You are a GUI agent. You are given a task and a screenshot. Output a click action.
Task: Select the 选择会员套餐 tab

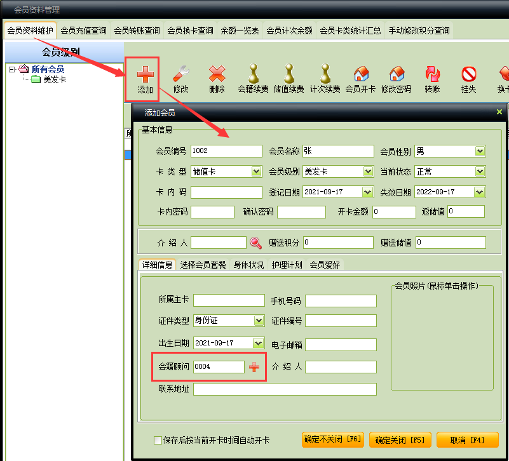click(203, 265)
